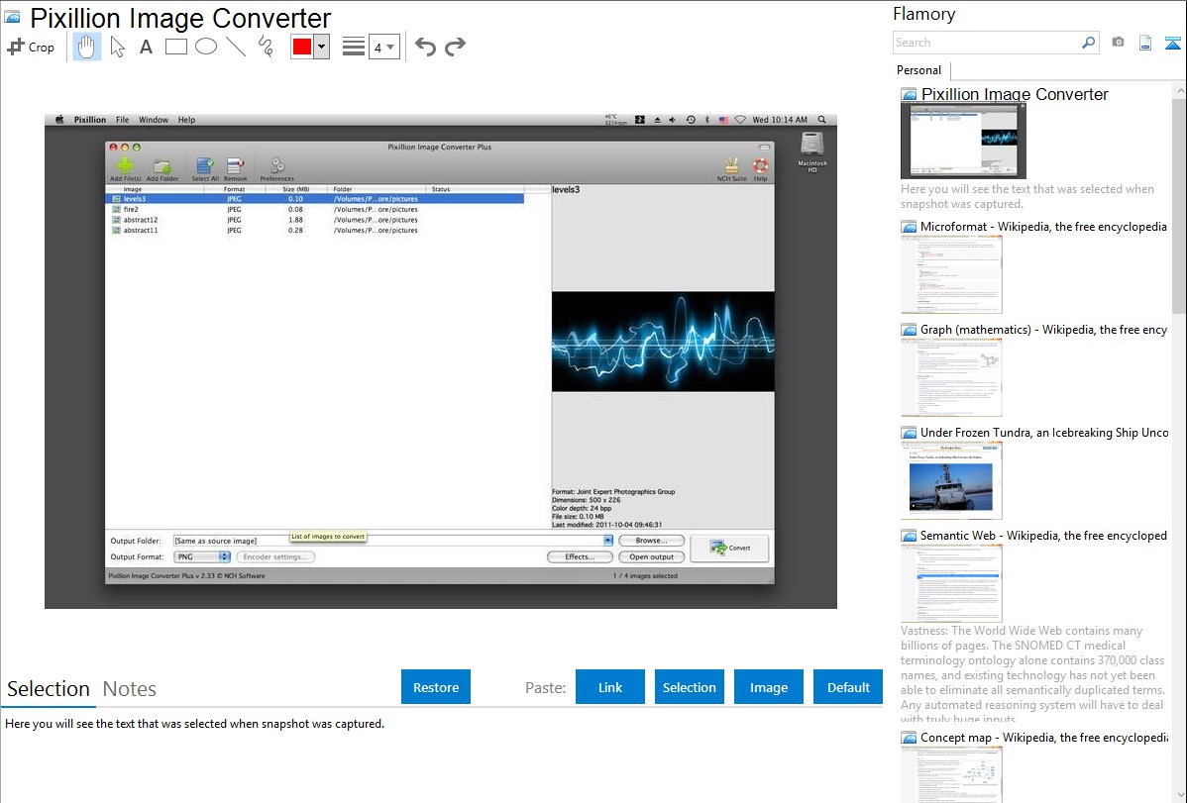Click the icon beside Under Frozen Tundra entry

point(909,432)
